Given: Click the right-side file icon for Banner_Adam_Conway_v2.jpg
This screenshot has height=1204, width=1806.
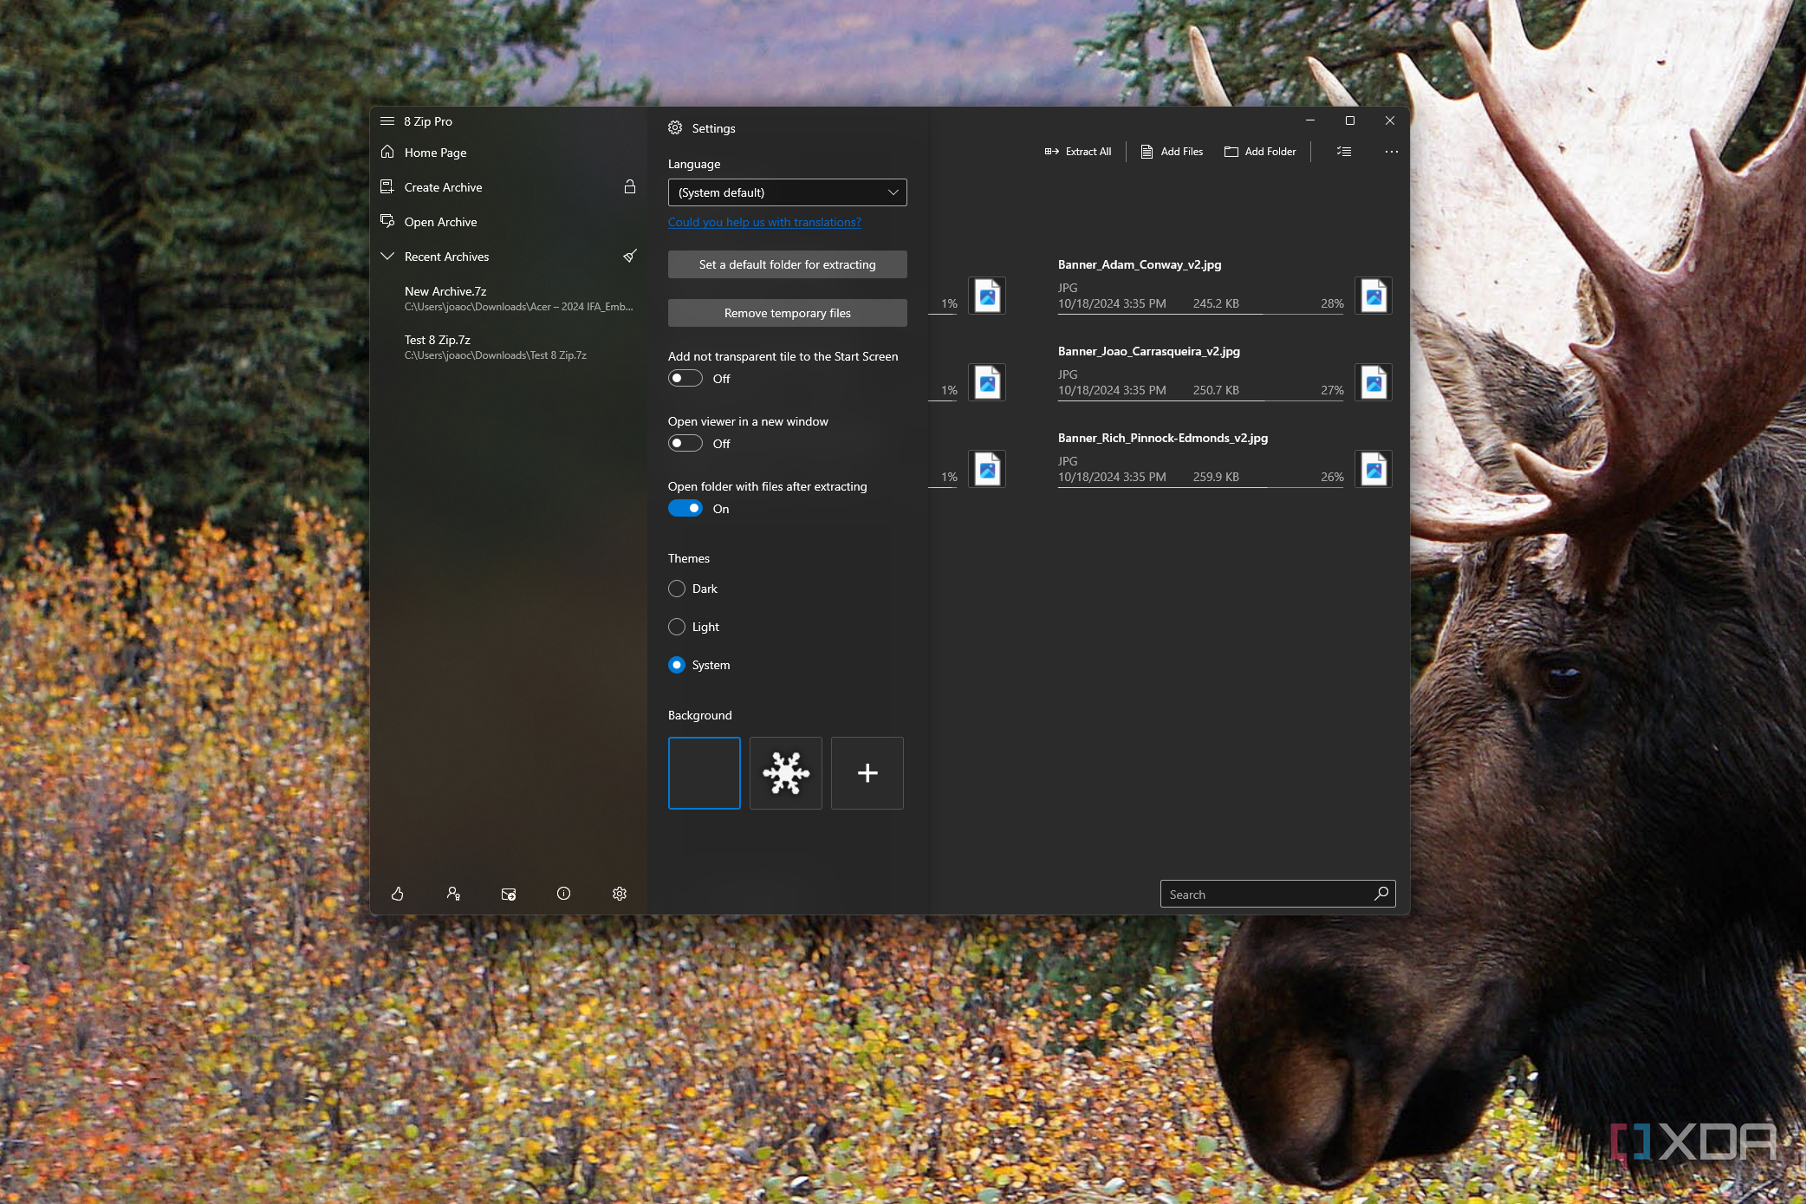Looking at the screenshot, I should tap(1374, 296).
